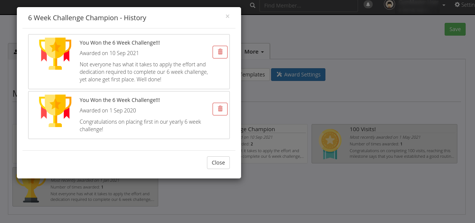Image resolution: width=475 pixels, height=223 pixels.
Task: Click the 2020 award trophy image
Action: [x=55, y=111]
